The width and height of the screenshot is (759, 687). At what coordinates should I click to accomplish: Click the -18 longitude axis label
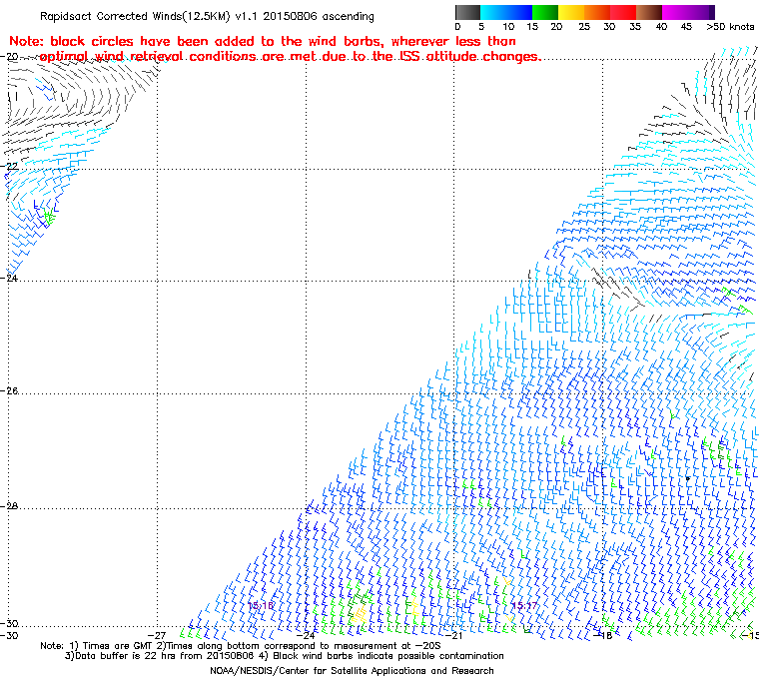[603, 635]
